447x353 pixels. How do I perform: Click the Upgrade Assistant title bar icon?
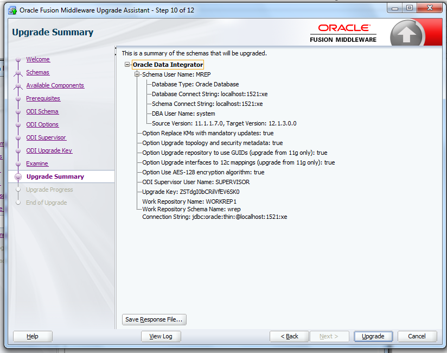click(x=12, y=10)
